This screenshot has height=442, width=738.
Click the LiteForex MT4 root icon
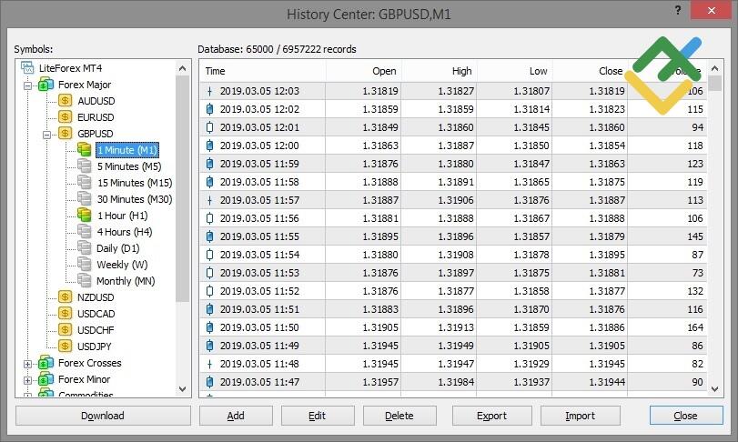pyautogui.click(x=27, y=67)
